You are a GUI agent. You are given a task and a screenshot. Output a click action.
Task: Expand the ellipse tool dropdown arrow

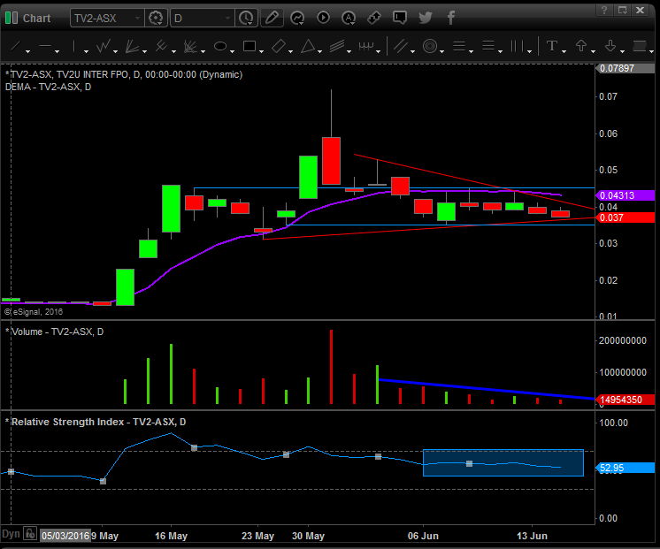(x=233, y=52)
